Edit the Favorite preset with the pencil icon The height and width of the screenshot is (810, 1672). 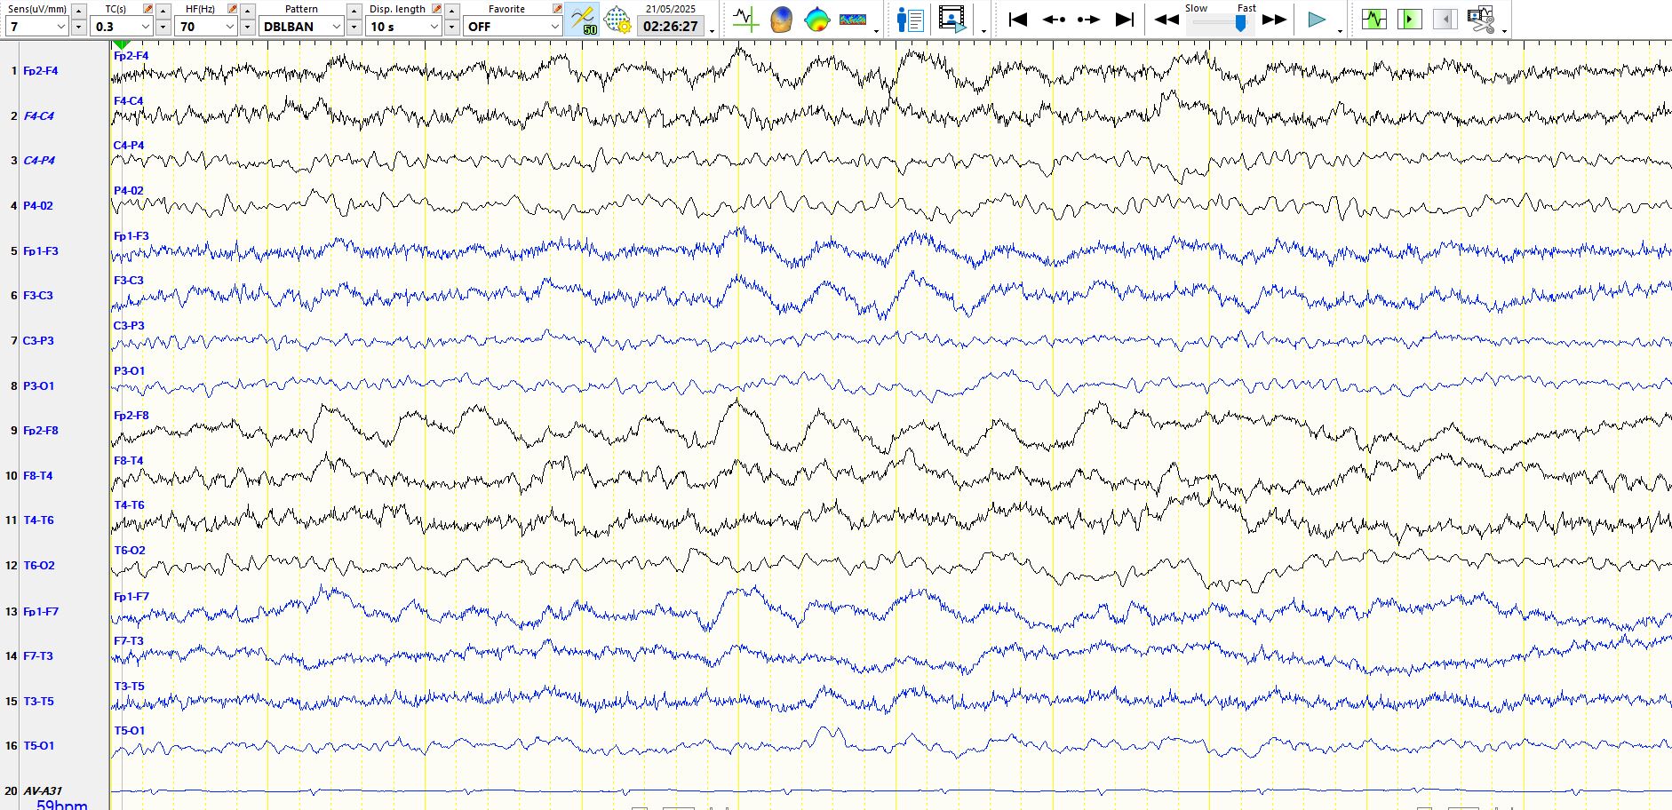(x=557, y=8)
